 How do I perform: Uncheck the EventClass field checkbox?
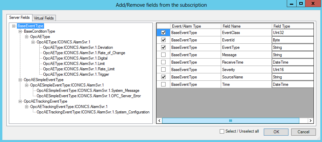pos(164,33)
